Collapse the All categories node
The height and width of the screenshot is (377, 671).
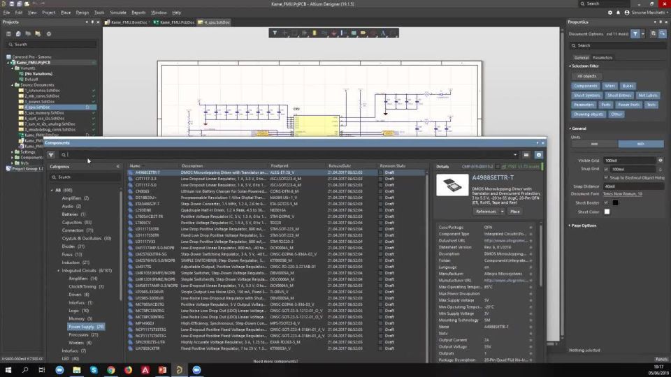[52, 190]
